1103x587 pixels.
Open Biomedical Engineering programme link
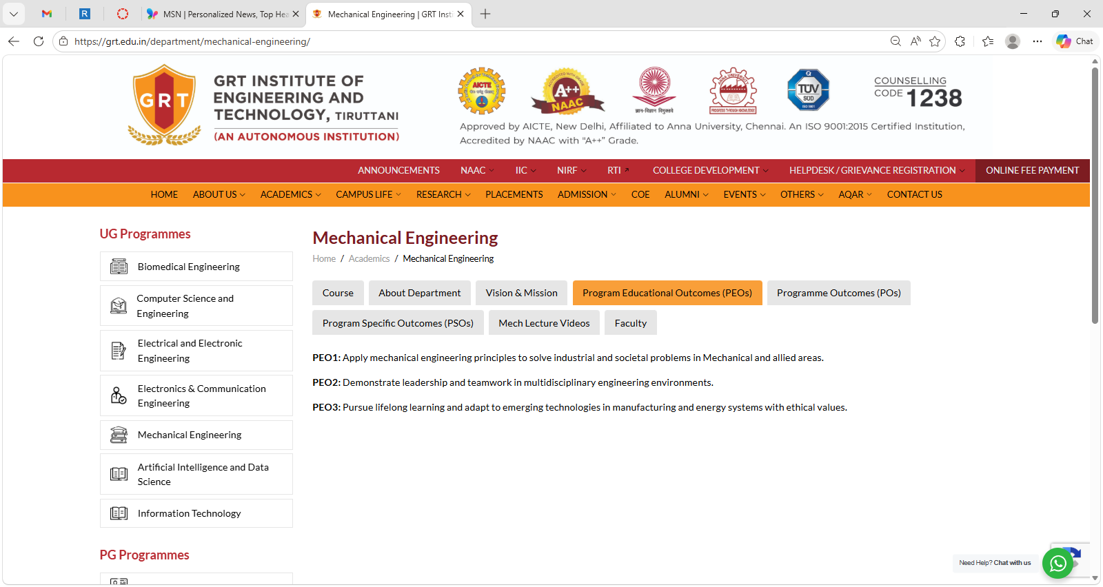pos(189,267)
